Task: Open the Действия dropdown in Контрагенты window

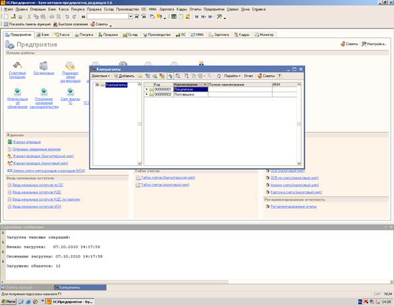Action: tap(101, 76)
